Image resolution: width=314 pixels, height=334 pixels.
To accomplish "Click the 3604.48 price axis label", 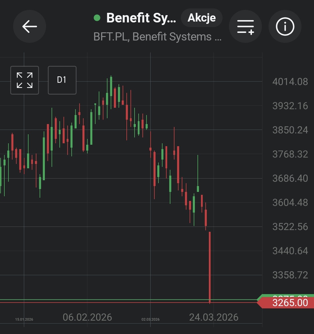I will point(290,202).
